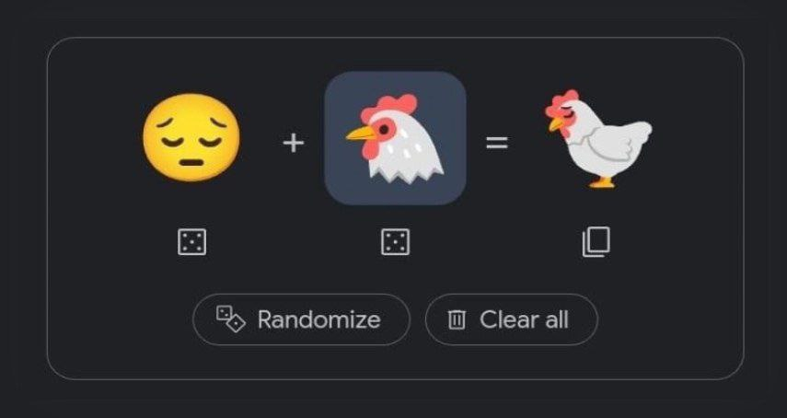The width and height of the screenshot is (787, 418).
Task: Click the full-body sad chicken result image
Action: tap(596, 138)
